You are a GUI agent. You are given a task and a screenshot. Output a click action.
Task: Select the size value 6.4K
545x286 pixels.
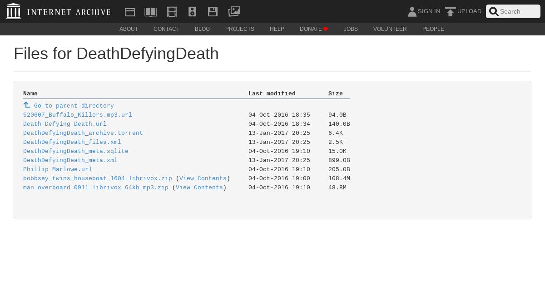[336, 133]
